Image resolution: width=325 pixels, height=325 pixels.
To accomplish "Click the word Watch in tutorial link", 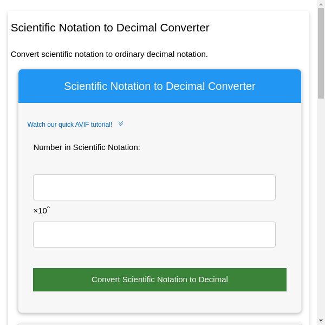I will 36,125.
